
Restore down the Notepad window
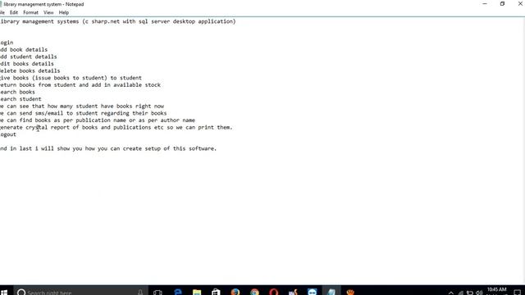502,3
